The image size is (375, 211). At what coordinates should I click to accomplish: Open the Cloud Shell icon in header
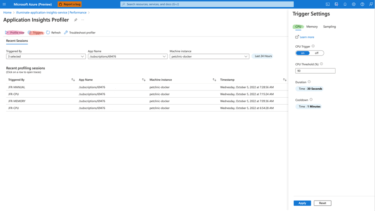(328, 4)
